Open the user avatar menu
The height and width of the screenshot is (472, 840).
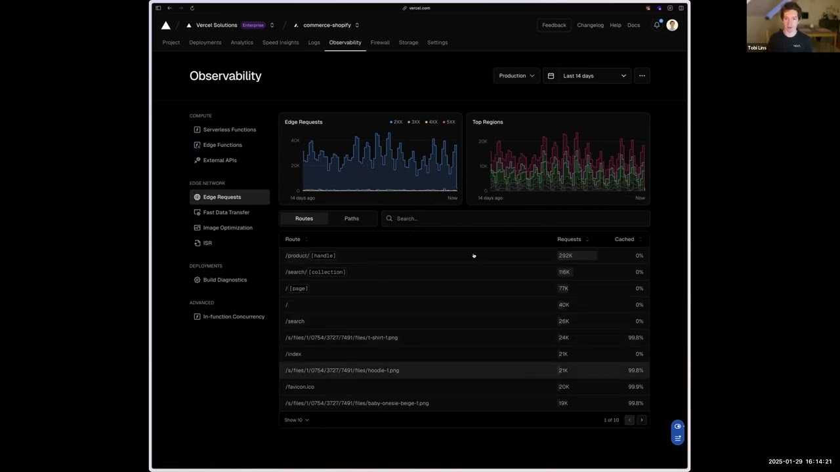[672, 25]
